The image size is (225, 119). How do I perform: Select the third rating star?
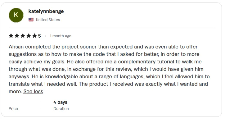pos(23,36)
